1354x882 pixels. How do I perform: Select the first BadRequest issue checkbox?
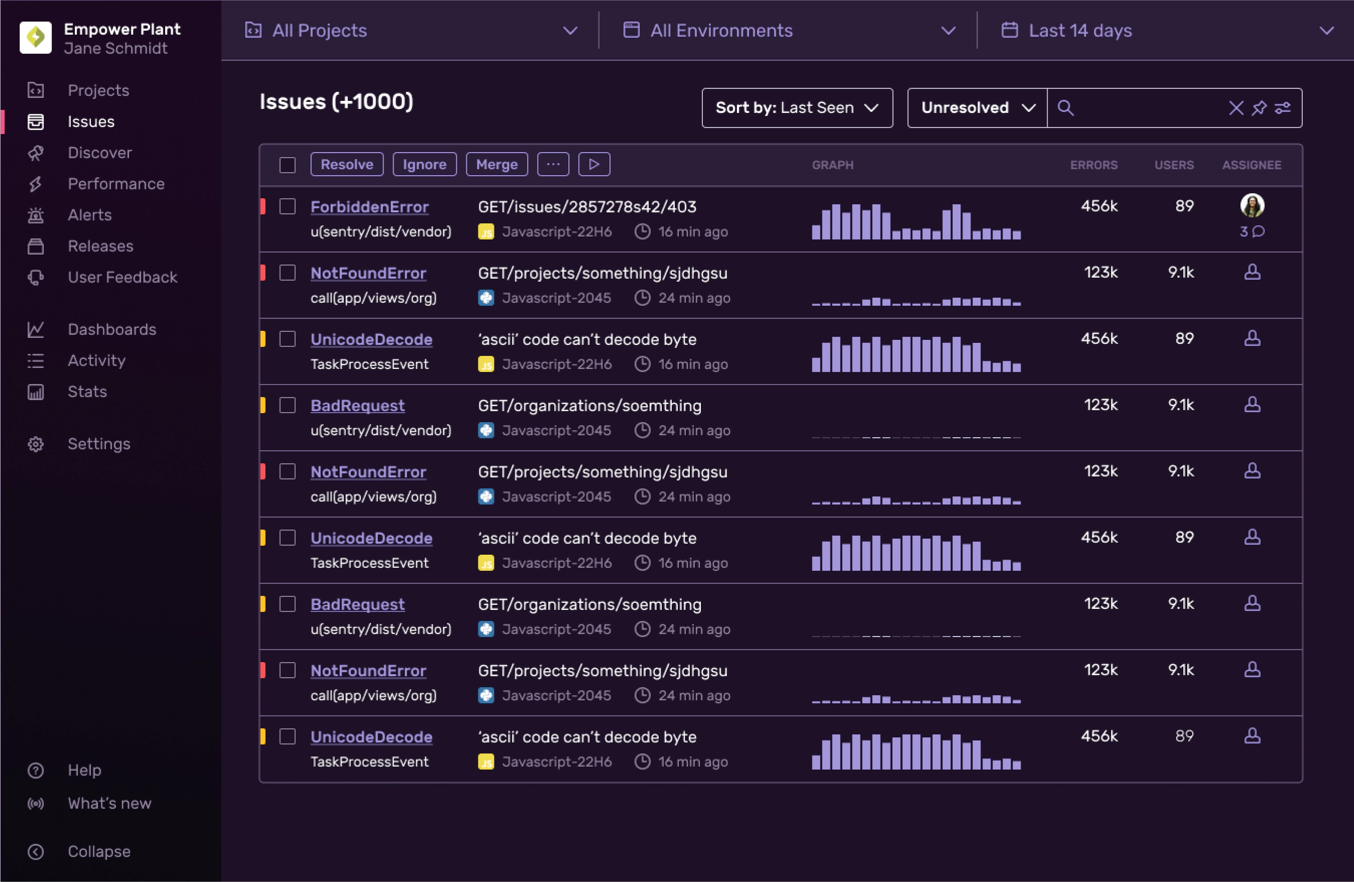click(x=287, y=405)
